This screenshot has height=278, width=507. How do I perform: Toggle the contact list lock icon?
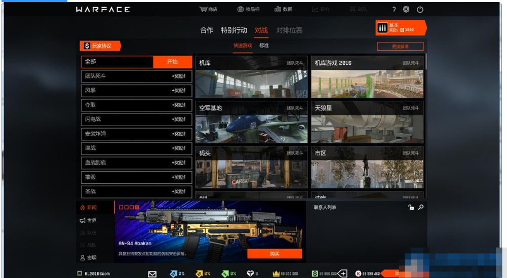(x=411, y=207)
